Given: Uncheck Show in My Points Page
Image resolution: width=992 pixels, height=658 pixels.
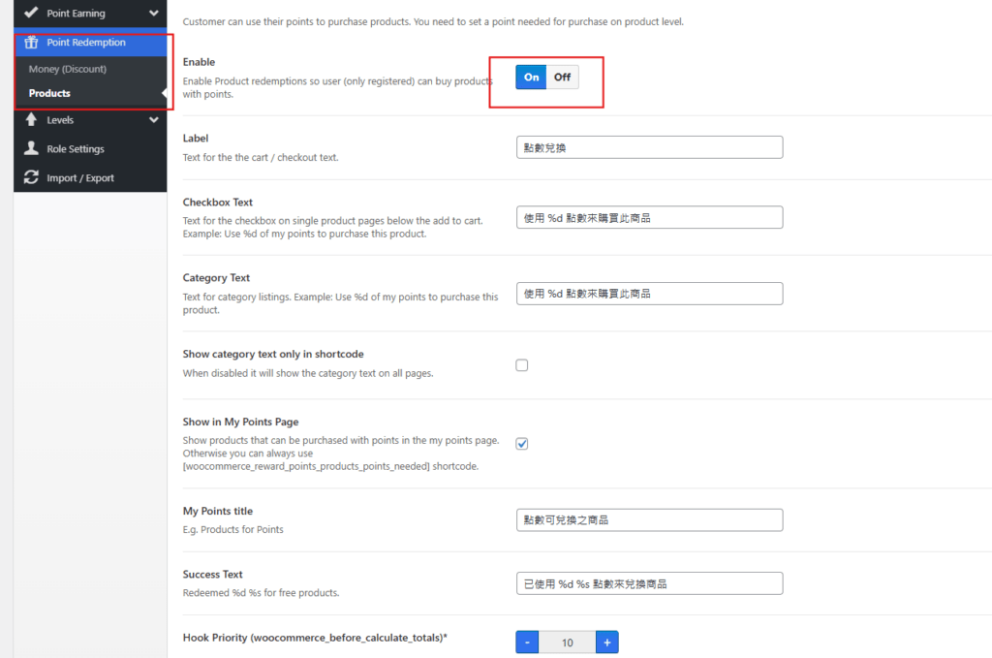Looking at the screenshot, I should 522,444.
